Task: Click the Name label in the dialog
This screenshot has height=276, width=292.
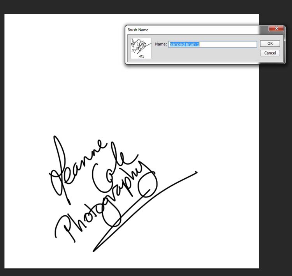Action: pyautogui.click(x=161, y=44)
